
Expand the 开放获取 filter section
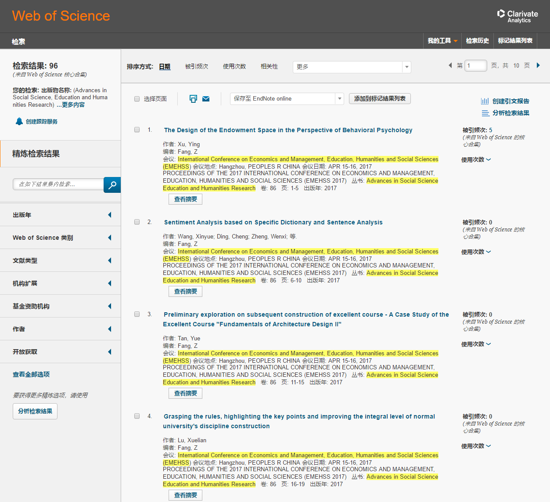61,352
